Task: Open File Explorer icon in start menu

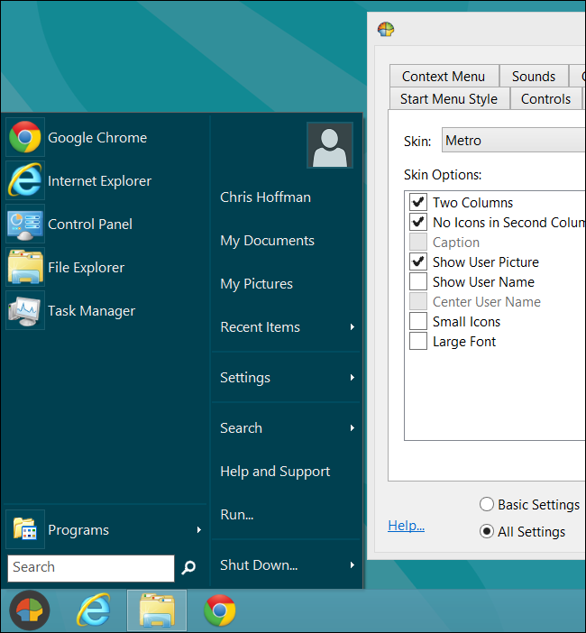Action: coord(25,267)
